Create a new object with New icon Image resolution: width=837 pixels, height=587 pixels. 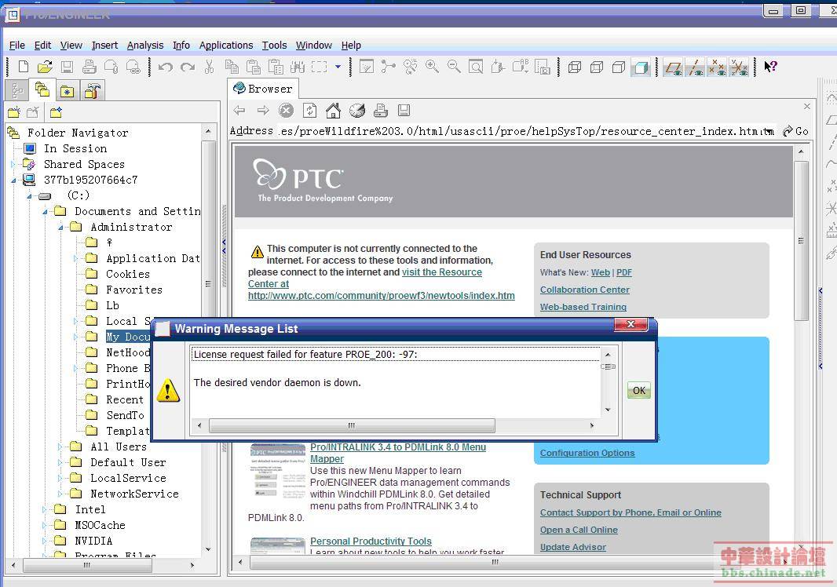[23, 67]
